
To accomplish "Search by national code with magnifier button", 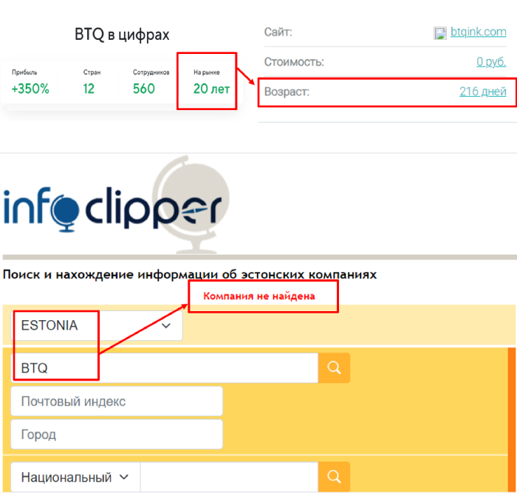I will click(334, 477).
